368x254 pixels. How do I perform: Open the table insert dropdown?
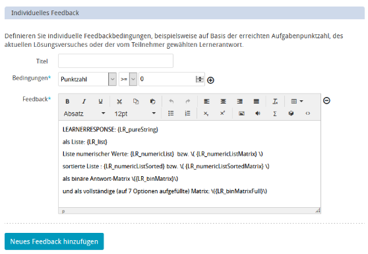tap(297, 102)
